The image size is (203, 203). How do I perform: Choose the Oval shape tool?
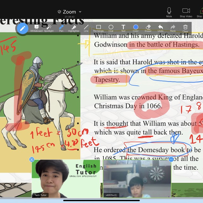(111, 28)
